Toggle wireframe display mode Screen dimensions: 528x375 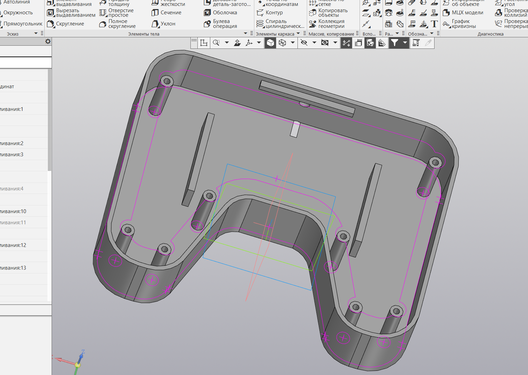coord(282,43)
